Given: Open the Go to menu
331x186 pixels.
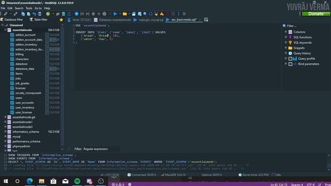Looking at the screenshot, I should [x=38, y=8].
